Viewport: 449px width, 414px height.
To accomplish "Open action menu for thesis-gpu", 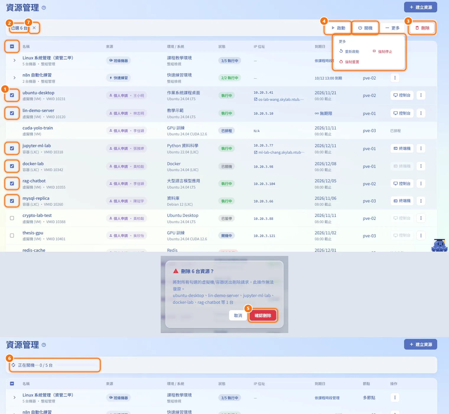I will coord(421,236).
